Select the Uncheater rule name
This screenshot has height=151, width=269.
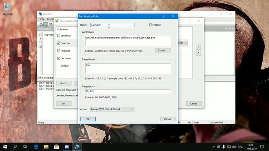(x=66, y=58)
